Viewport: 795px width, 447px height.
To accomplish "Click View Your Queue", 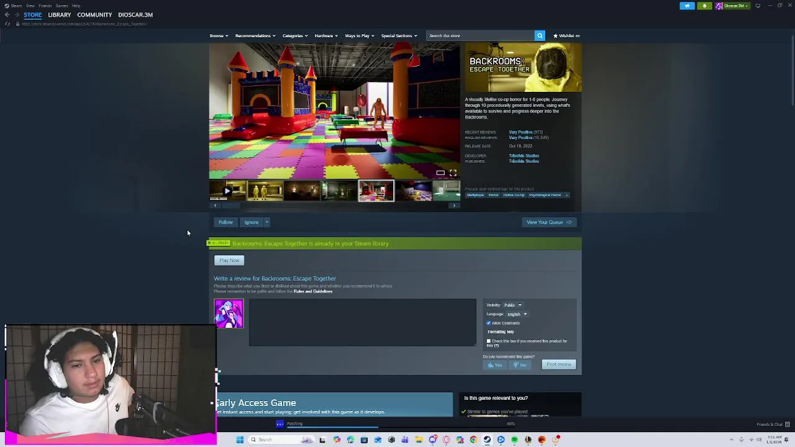I will tap(549, 222).
